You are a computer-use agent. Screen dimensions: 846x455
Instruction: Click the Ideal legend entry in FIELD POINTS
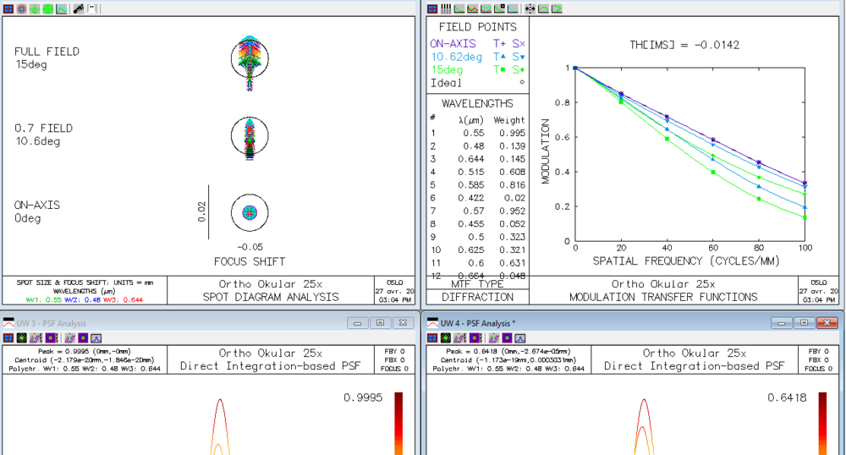(x=477, y=83)
